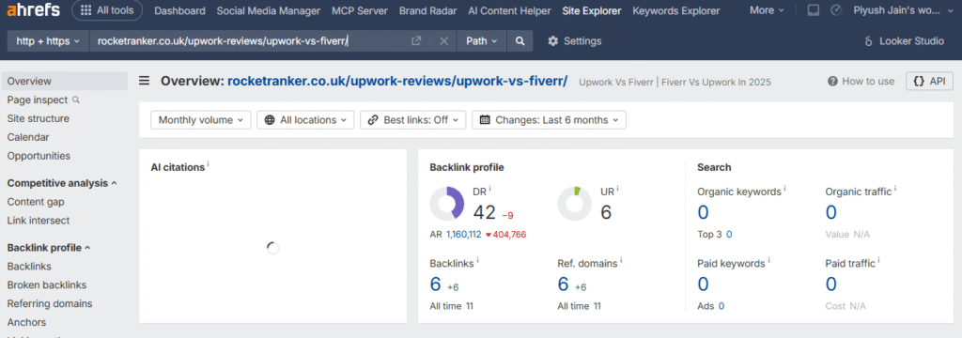962x338 pixels.
Task: Open the rocketranker.co.uk URL link in title
Action: coord(397,81)
